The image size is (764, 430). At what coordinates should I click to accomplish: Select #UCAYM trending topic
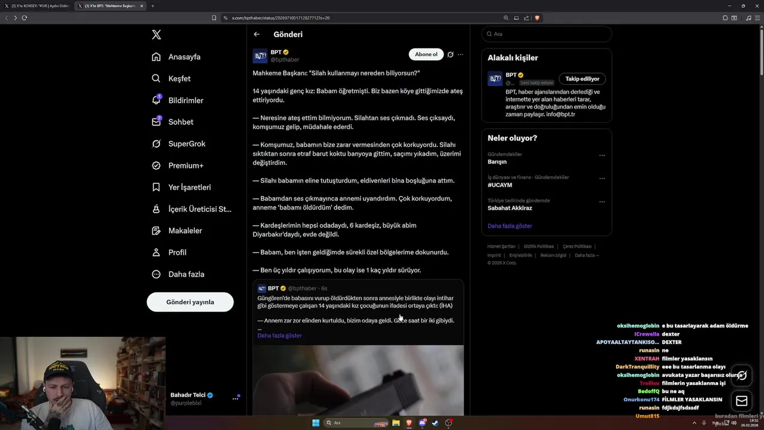pyautogui.click(x=500, y=185)
